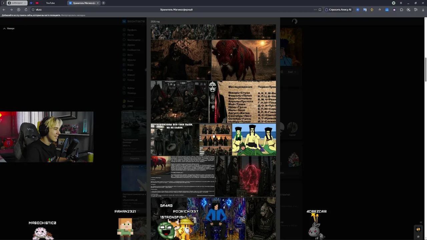Click the ВКонтакте logo
This screenshot has width=427, height=240.
[x=133, y=21]
